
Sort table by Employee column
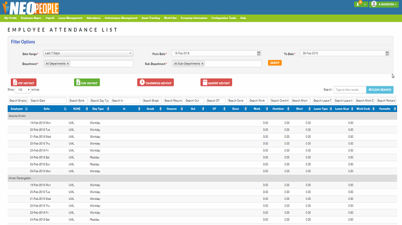pos(19,109)
